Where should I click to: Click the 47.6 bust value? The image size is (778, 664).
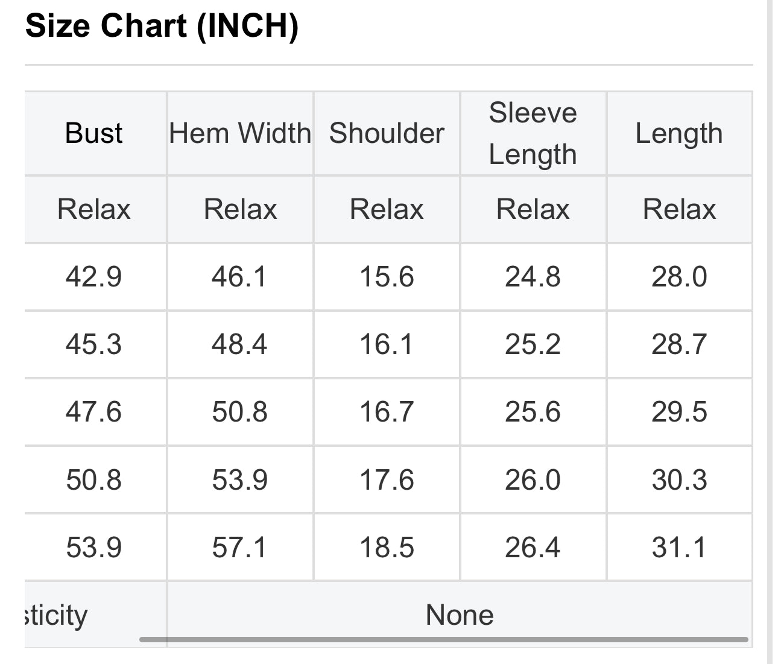(93, 413)
